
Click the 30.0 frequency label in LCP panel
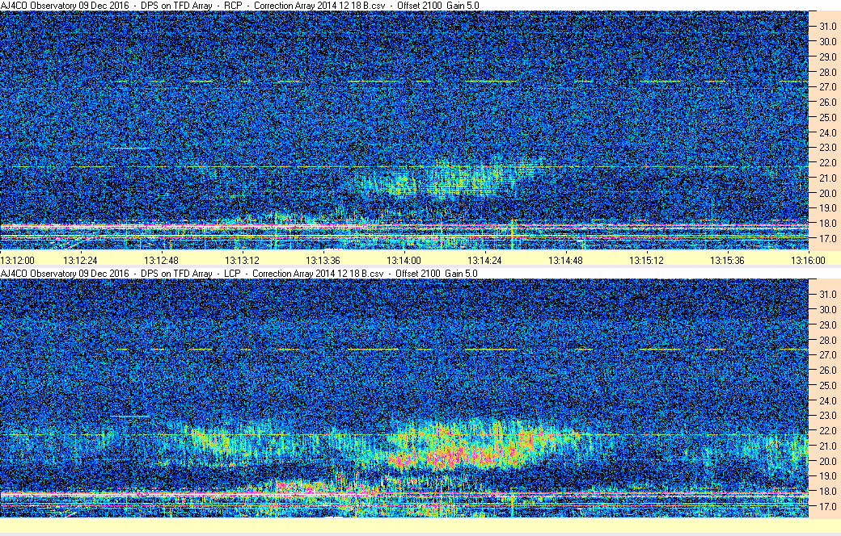pos(827,309)
